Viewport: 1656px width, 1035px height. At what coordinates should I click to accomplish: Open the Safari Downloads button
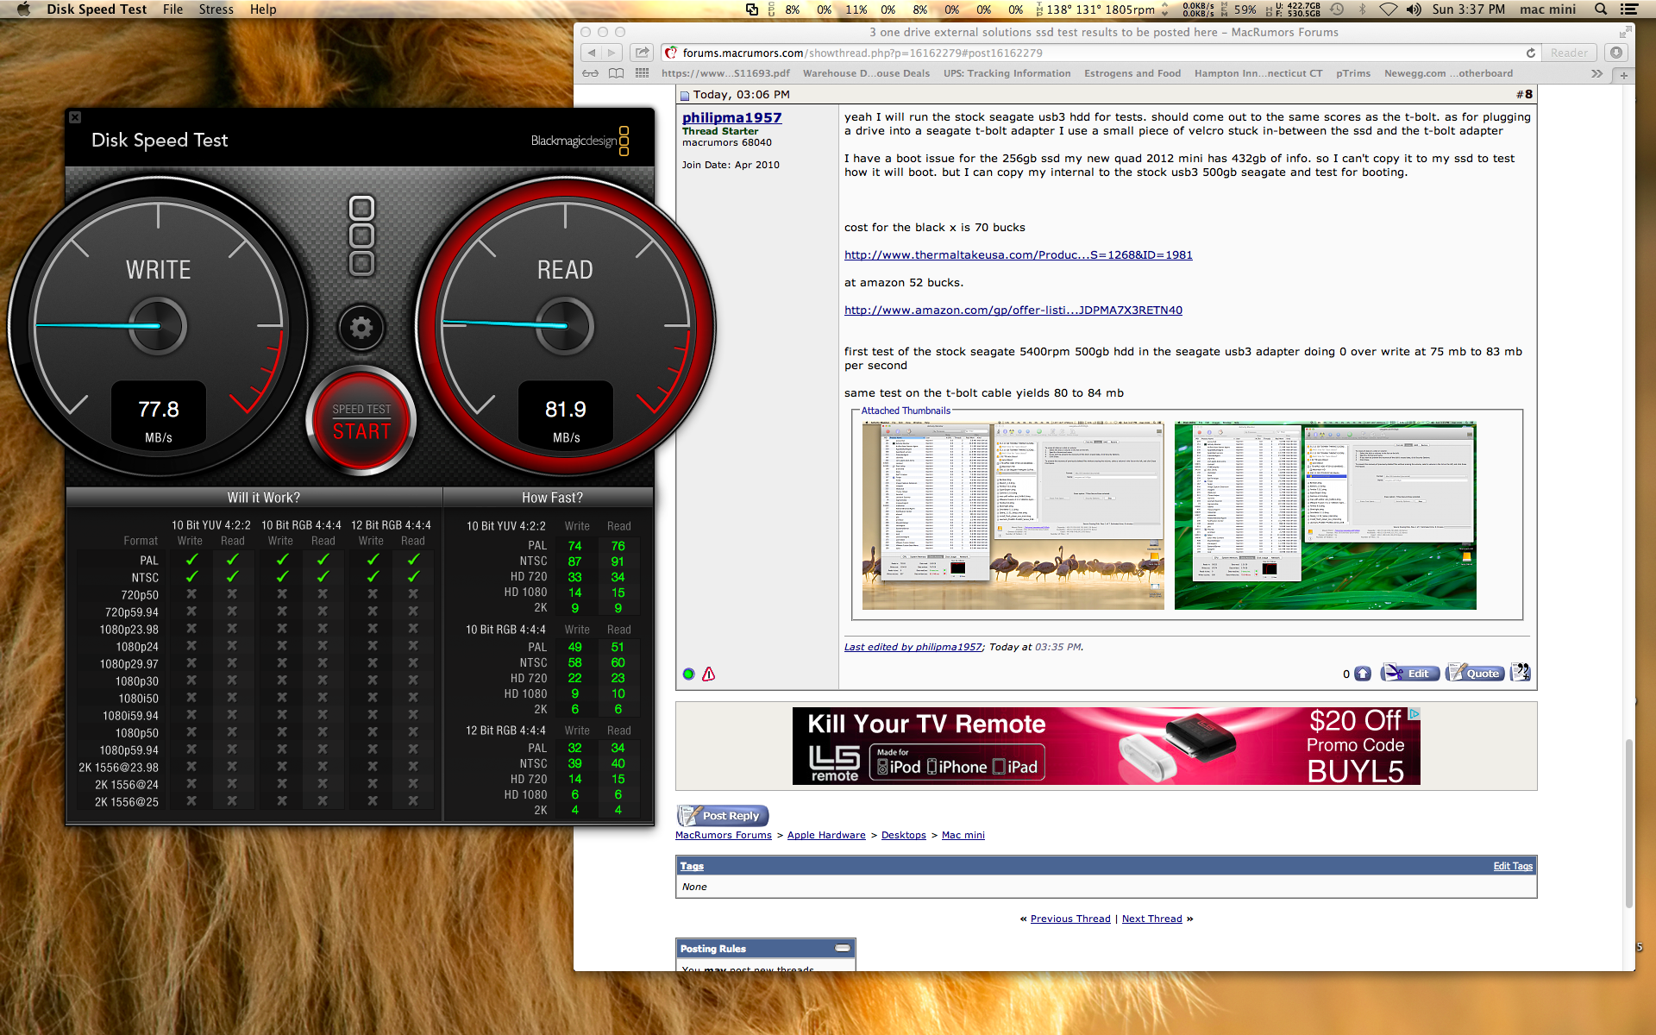pos(1616,53)
